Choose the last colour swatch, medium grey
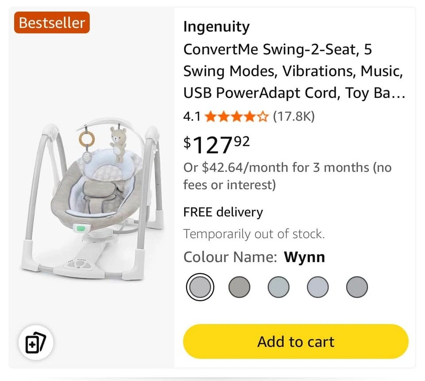Image resolution: width=425 pixels, height=381 pixels. [357, 288]
